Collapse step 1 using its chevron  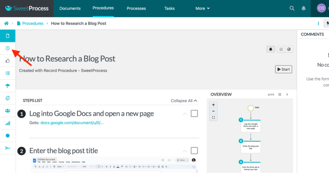click(185, 114)
